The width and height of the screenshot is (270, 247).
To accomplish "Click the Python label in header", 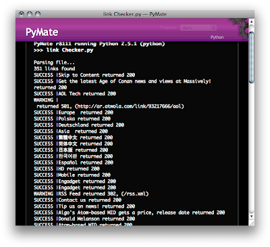I will coord(217,37).
